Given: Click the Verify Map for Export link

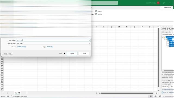Looking at the screenshot, I should coord(168,90).
